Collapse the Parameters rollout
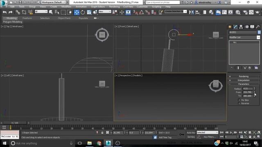 click(244, 84)
